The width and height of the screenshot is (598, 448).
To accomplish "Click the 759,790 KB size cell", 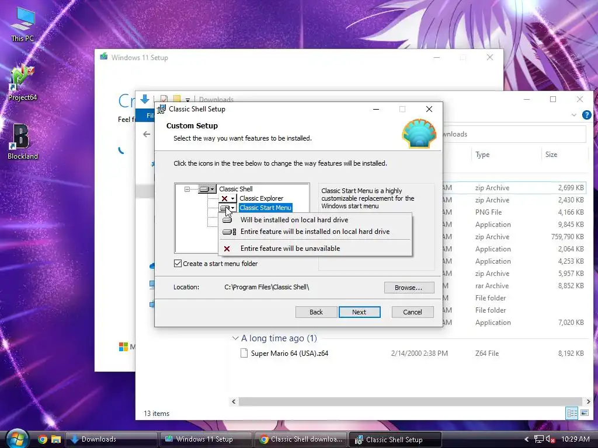I will click(568, 237).
